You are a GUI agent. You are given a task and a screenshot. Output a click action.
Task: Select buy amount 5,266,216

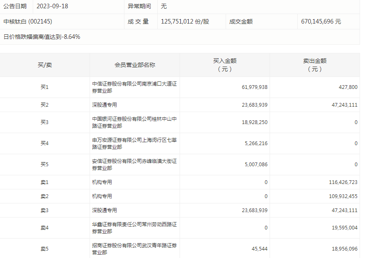[x=256, y=143]
